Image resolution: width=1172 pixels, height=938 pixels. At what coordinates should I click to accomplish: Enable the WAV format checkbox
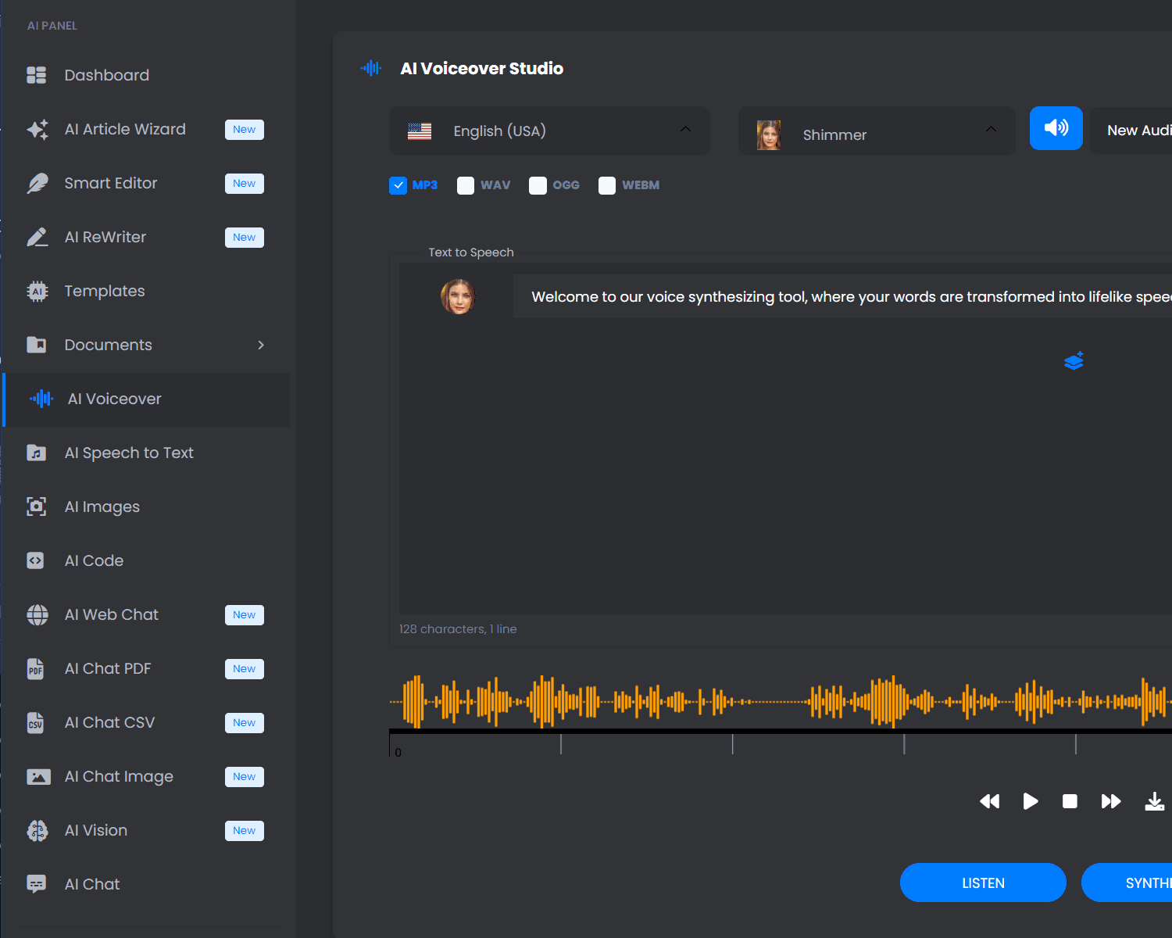point(466,185)
